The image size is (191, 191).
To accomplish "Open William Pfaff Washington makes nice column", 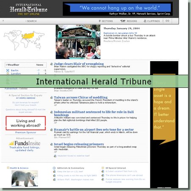I will [76, 180].
